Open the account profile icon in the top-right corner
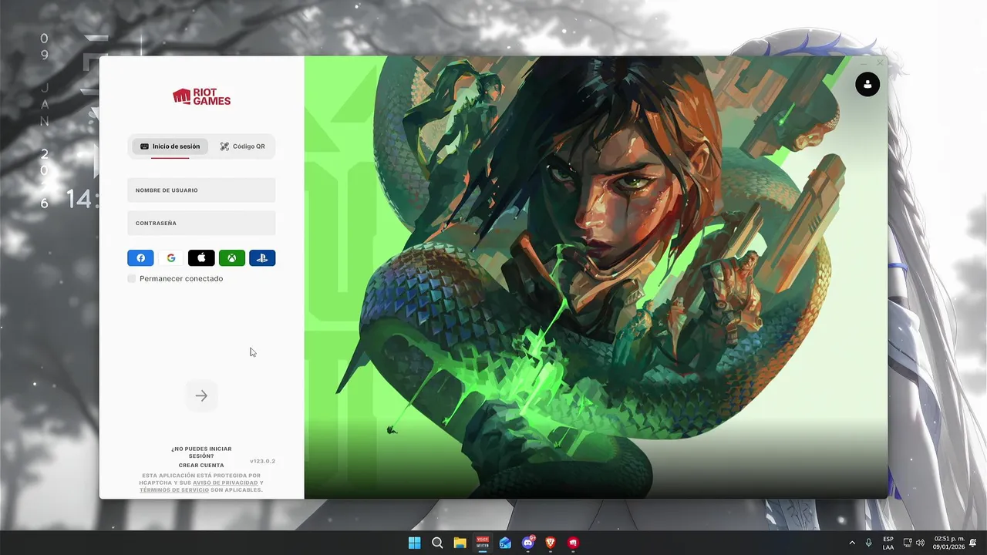This screenshot has width=987, height=555. (x=867, y=84)
